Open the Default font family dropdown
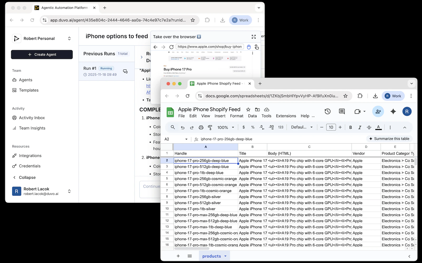 click(x=302, y=127)
